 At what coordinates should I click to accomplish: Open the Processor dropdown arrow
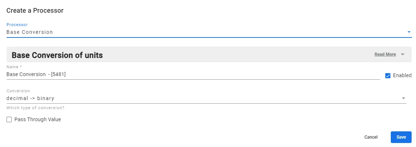coord(409,32)
